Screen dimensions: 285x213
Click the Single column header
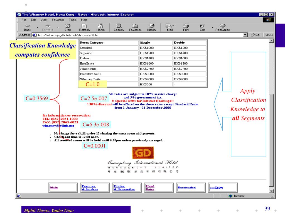(x=156, y=42)
